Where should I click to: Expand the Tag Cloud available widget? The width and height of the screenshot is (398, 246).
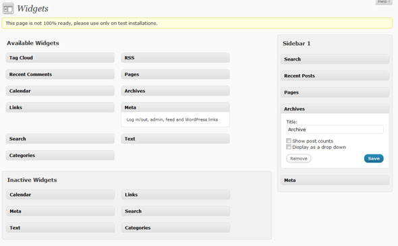(60, 58)
